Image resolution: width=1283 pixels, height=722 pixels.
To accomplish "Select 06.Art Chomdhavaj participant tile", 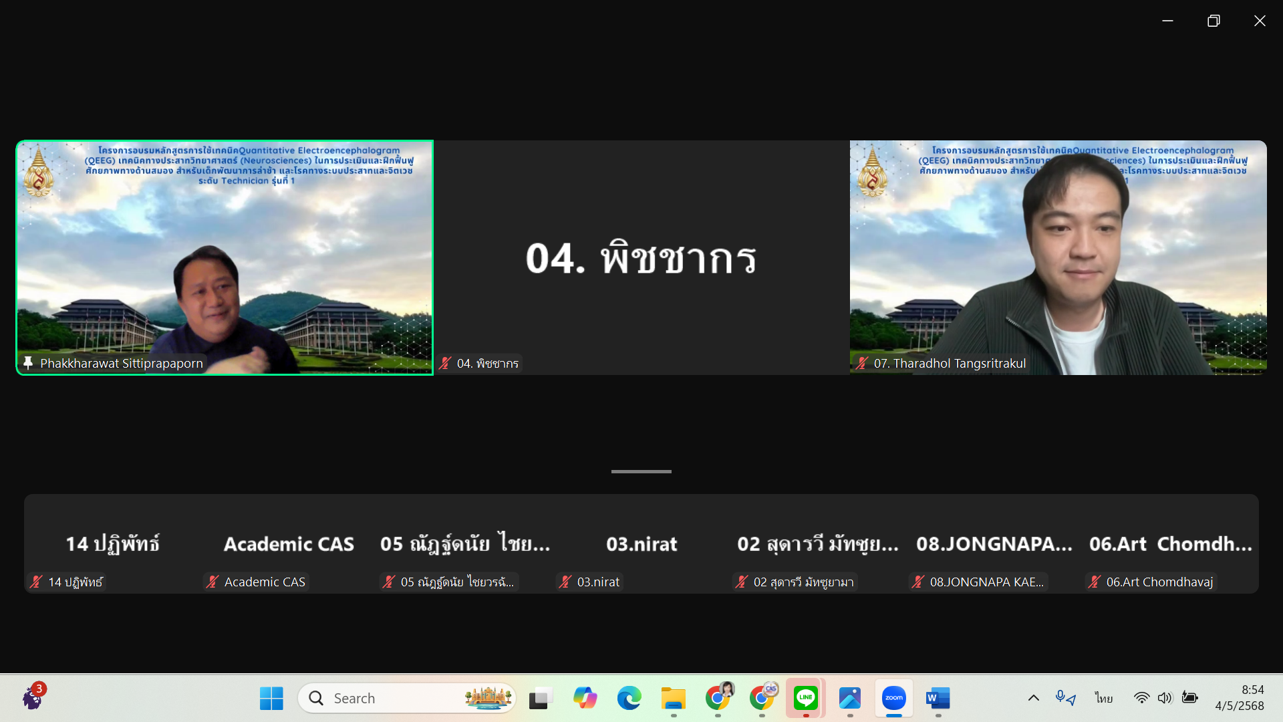I will click(1170, 544).
